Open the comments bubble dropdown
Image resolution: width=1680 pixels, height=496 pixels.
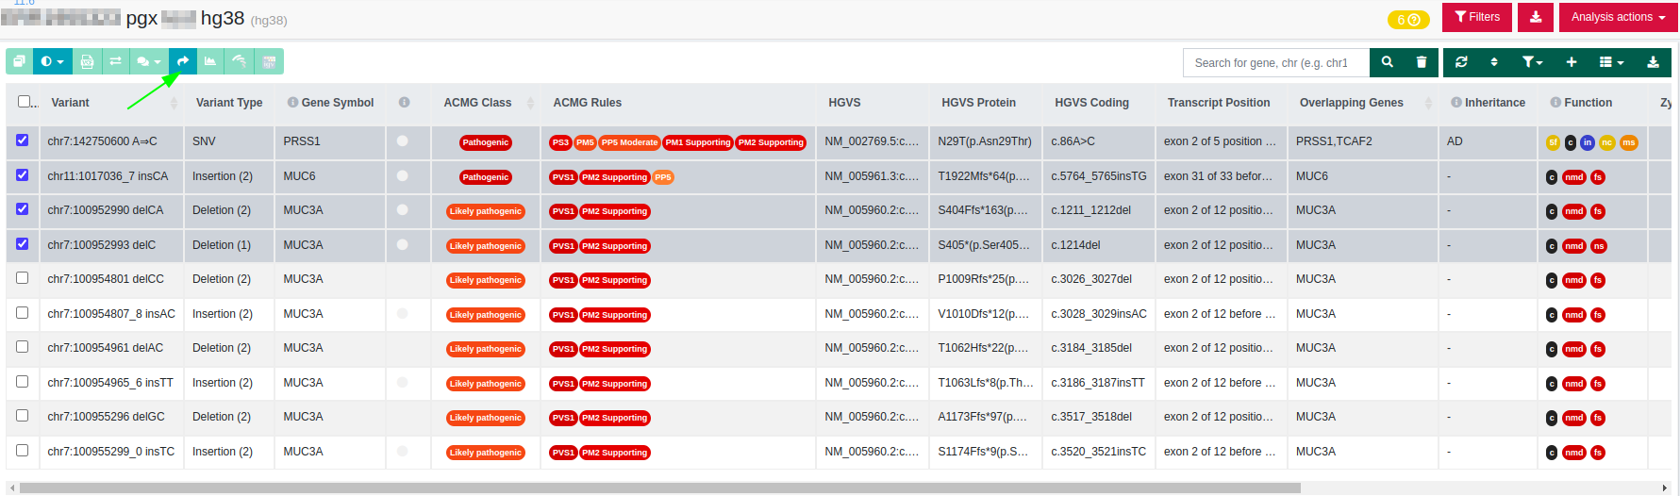(149, 61)
